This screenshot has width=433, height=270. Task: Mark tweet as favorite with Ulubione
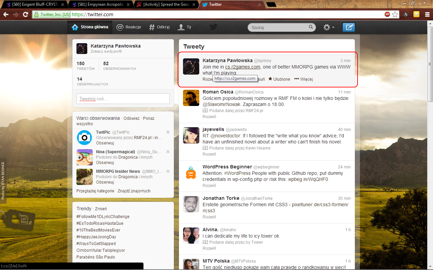tap(279, 79)
